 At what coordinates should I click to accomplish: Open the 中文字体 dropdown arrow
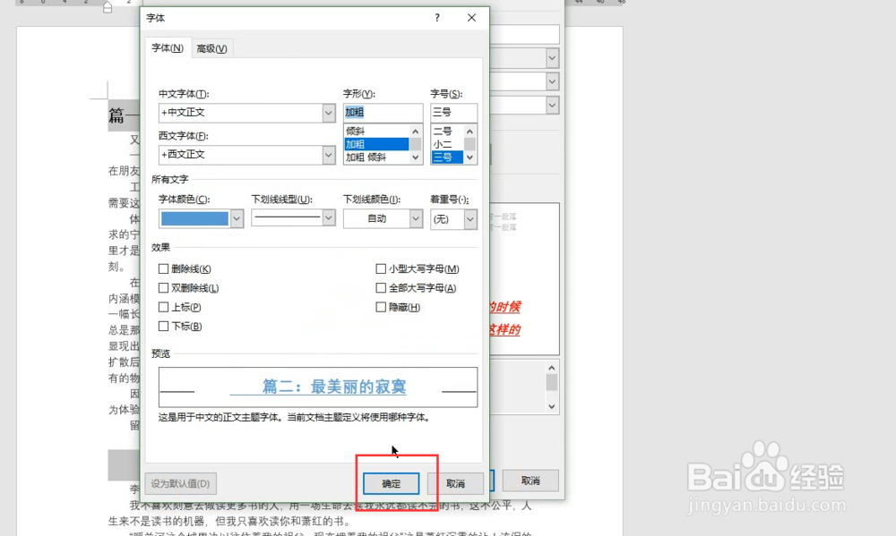pyautogui.click(x=328, y=113)
